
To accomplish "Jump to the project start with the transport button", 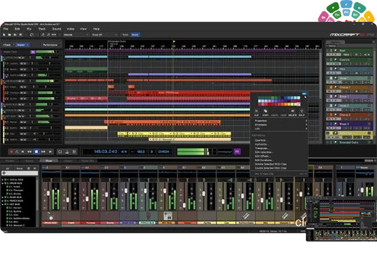I will click(23, 152).
